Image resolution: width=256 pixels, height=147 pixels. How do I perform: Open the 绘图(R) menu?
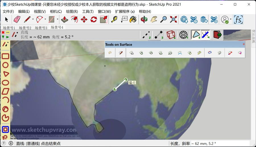[x=72, y=12]
